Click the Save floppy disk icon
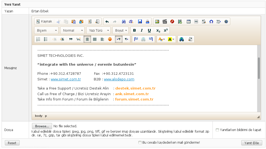Viewport: 266px width, 149px height. [140, 21]
